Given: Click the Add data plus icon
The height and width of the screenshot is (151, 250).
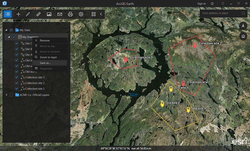Looking at the screenshot, I should [18, 14].
